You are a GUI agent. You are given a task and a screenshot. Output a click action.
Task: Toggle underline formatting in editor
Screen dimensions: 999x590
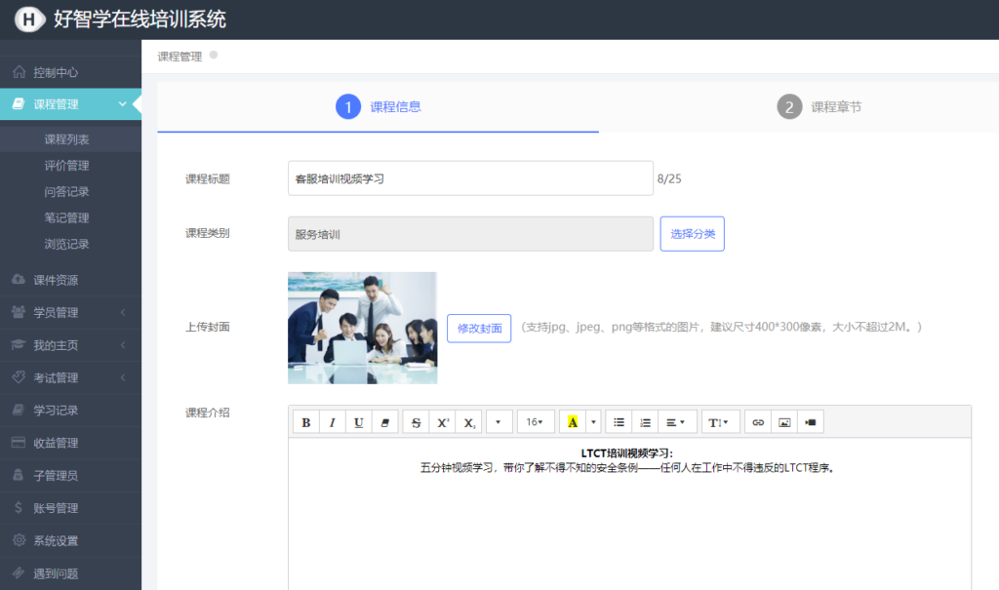click(x=359, y=422)
